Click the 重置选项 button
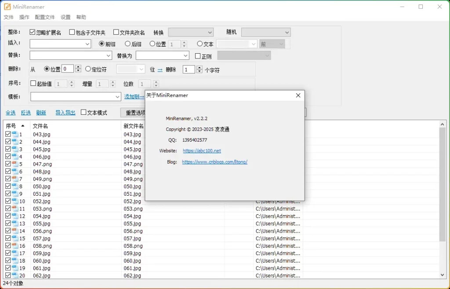The width and height of the screenshot is (450, 289). (x=135, y=113)
